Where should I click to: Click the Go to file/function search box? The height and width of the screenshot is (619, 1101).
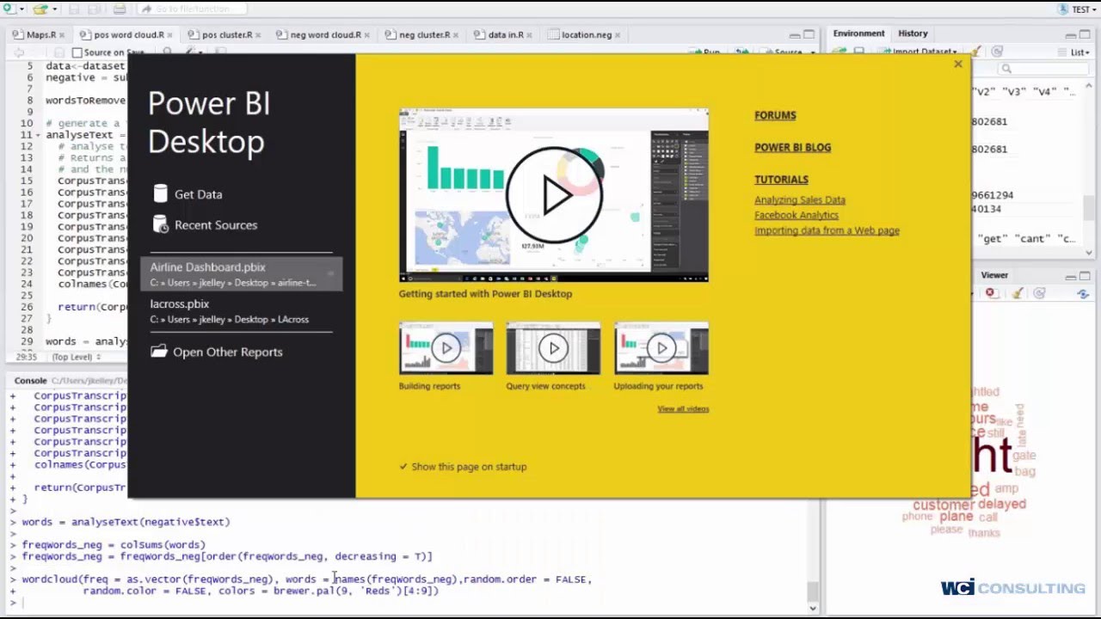click(x=193, y=9)
